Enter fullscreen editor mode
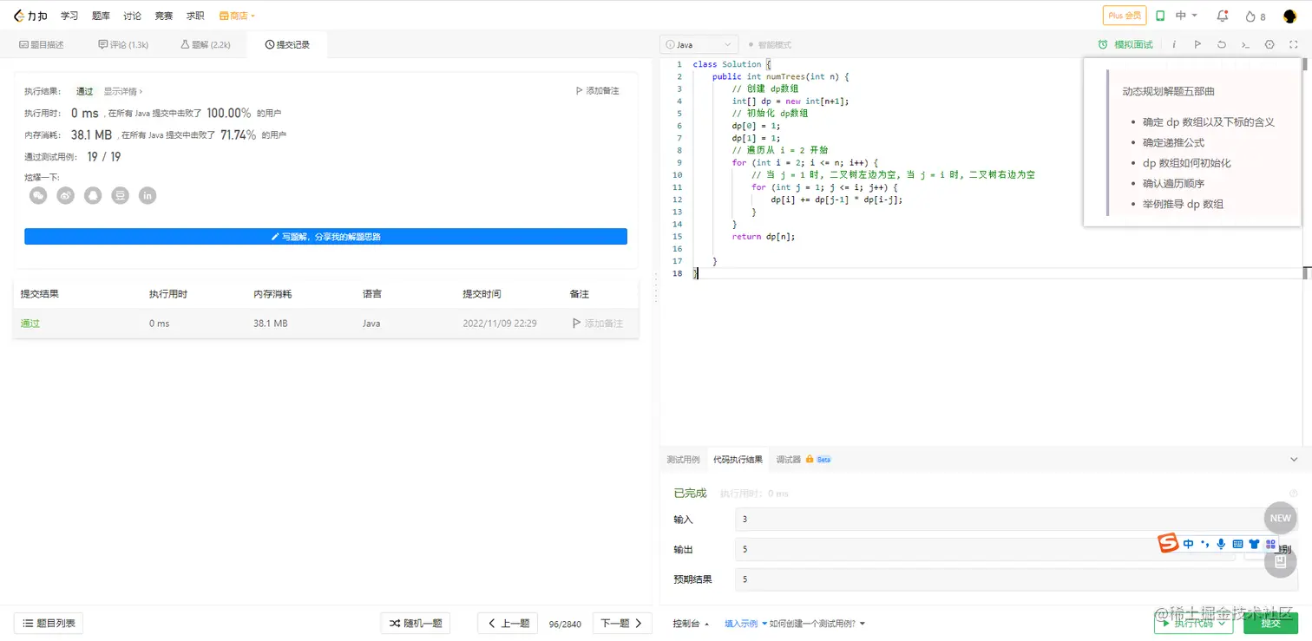This screenshot has width=1312, height=641. [x=1293, y=44]
